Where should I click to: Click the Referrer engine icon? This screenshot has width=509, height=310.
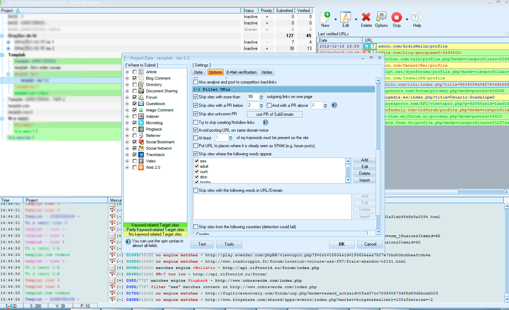[141, 136]
